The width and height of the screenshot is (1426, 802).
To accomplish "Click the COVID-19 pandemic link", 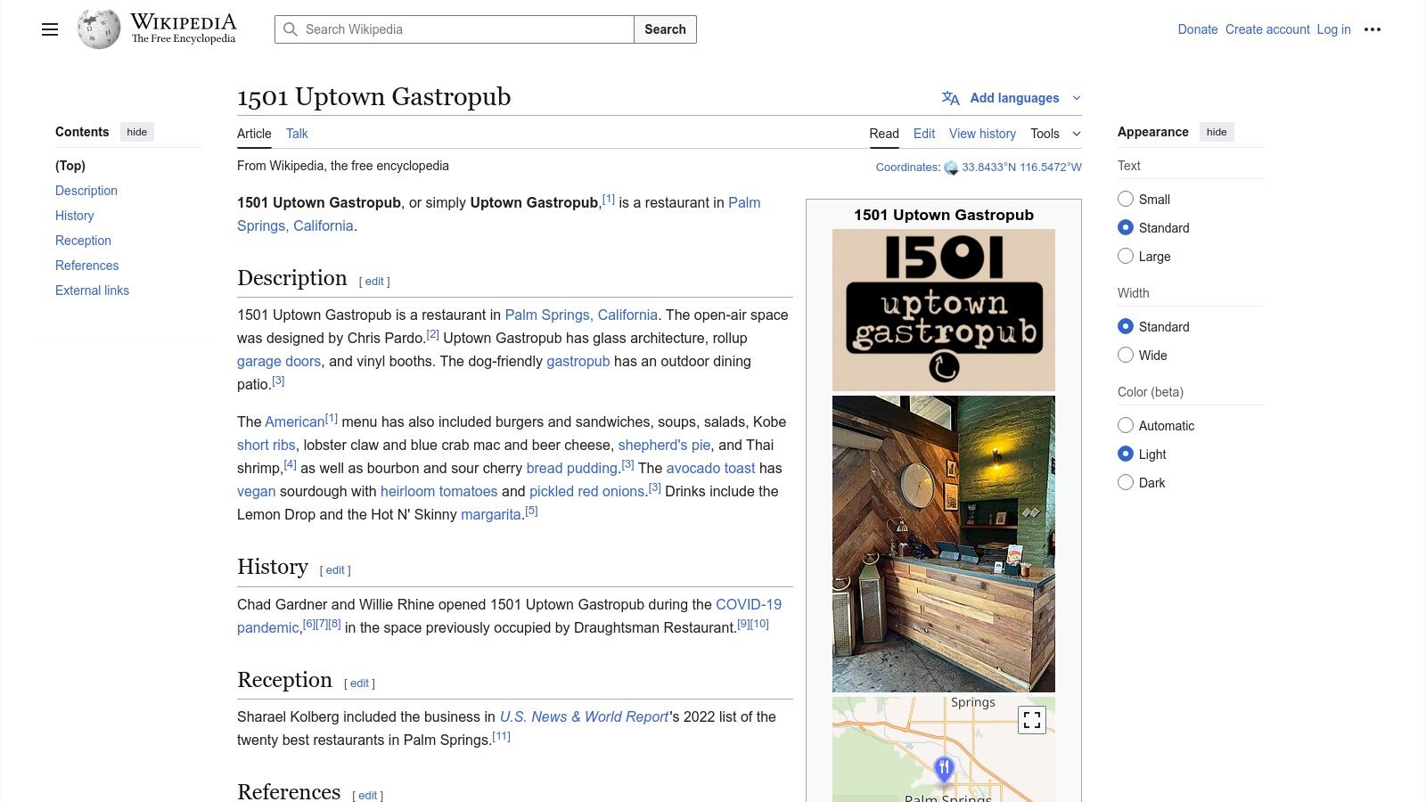I will (749, 604).
